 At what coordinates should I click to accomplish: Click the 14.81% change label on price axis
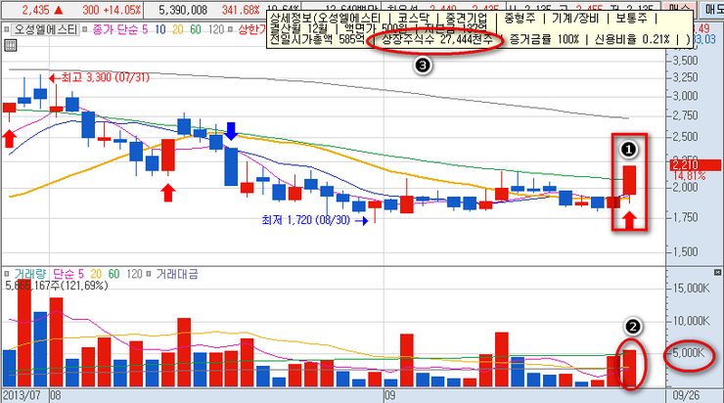[689, 176]
